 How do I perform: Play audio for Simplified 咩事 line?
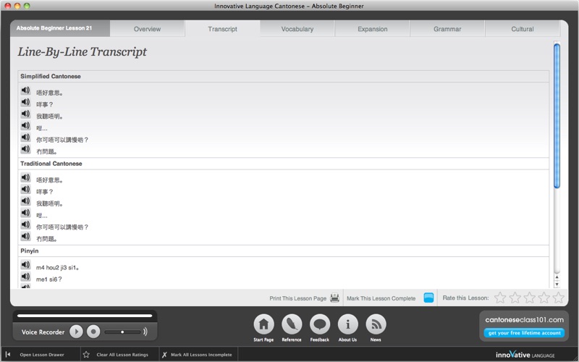click(25, 102)
